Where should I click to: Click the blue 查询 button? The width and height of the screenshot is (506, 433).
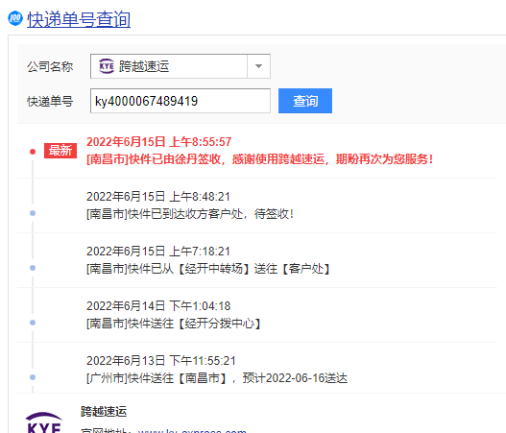point(305,101)
